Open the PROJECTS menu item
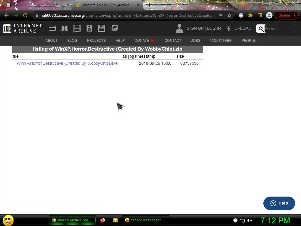301x226 pixels. [96, 41]
